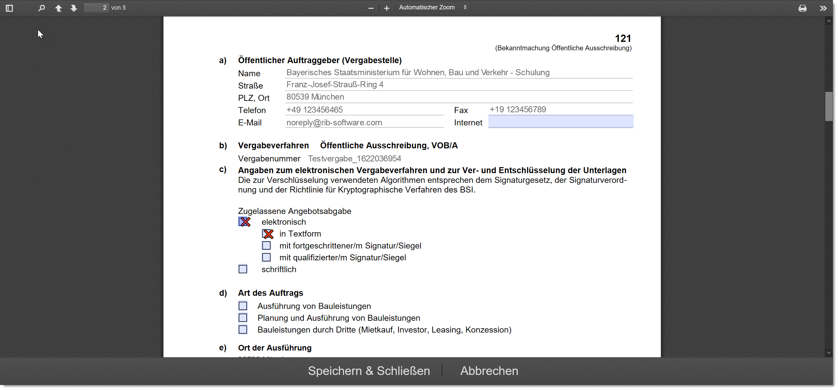Click the text 'Zugelassene Angebotsabgabe'
The width and height of the screenshot is (838, 390).
pyautogui.click(x=294, y=211)
